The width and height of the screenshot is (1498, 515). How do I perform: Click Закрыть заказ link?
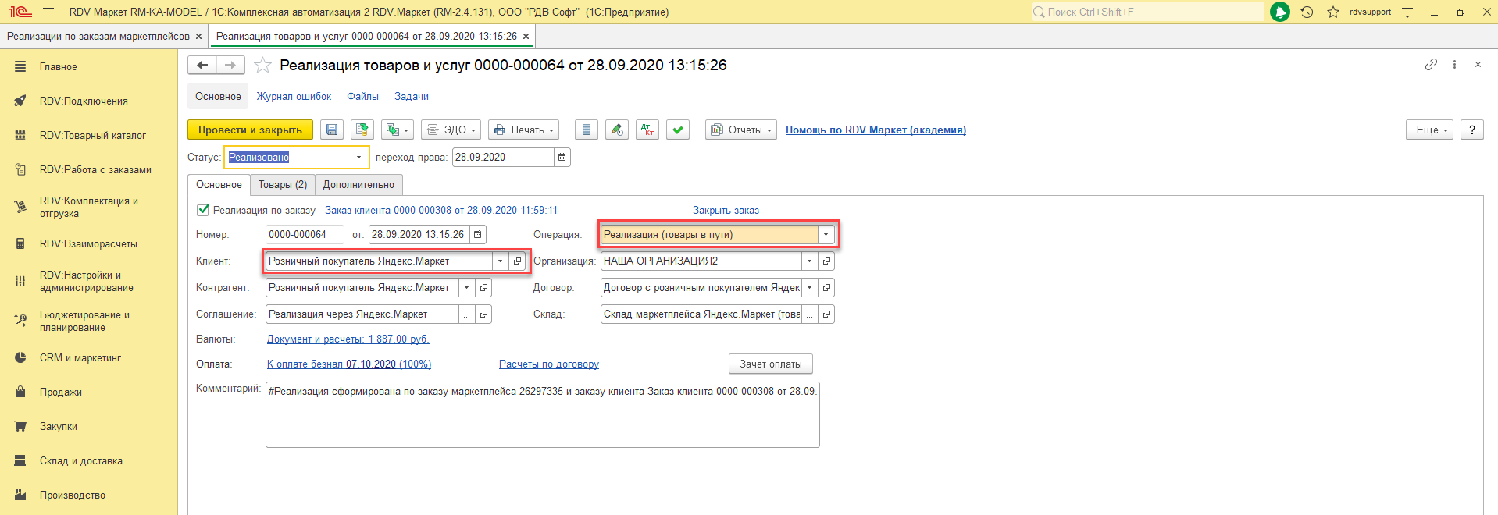click(x=726, y=211)
